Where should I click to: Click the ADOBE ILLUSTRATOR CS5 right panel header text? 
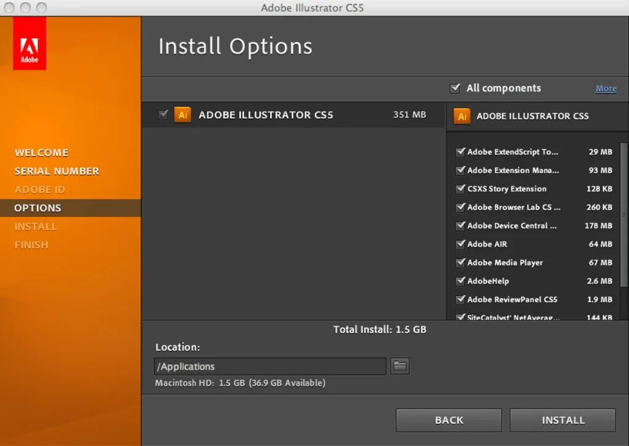coord(533,116)
